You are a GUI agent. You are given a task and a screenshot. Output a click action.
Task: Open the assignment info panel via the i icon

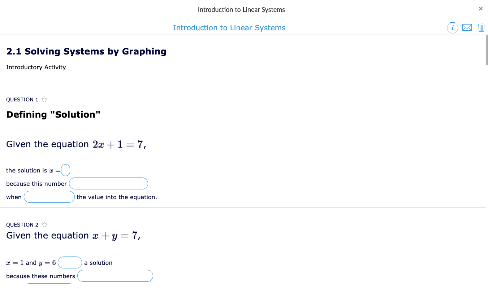(452, 27)
